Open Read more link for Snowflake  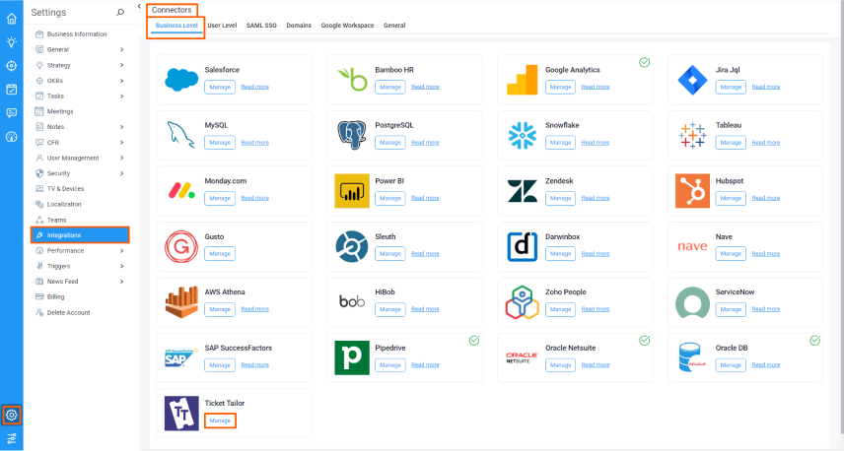[596, 143]
